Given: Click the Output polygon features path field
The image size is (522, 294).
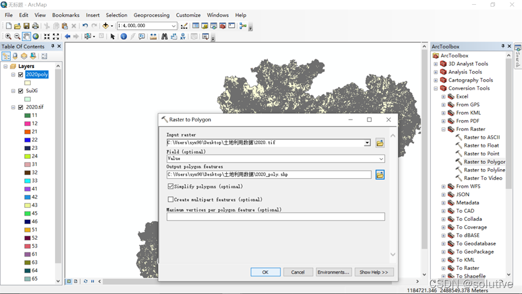Looking at the screenshot, I should click(269, 174).
